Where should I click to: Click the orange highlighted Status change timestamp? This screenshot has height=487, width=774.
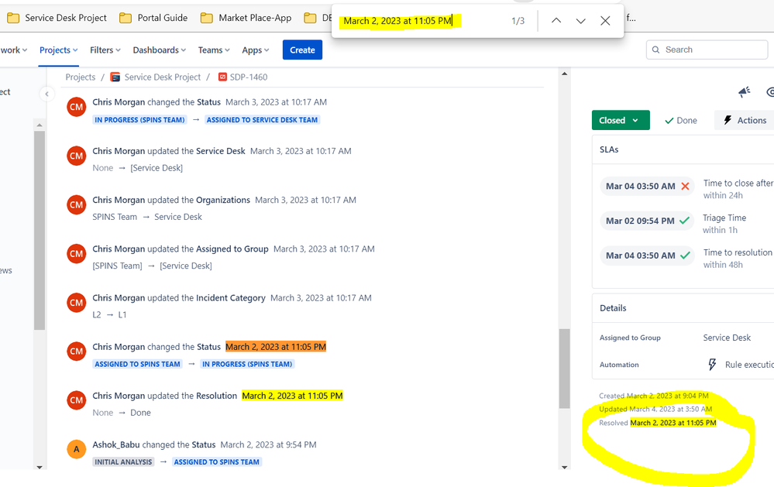276,347
